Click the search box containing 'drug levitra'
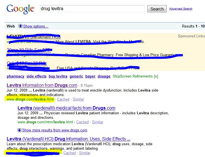 (x=92, y=9)
